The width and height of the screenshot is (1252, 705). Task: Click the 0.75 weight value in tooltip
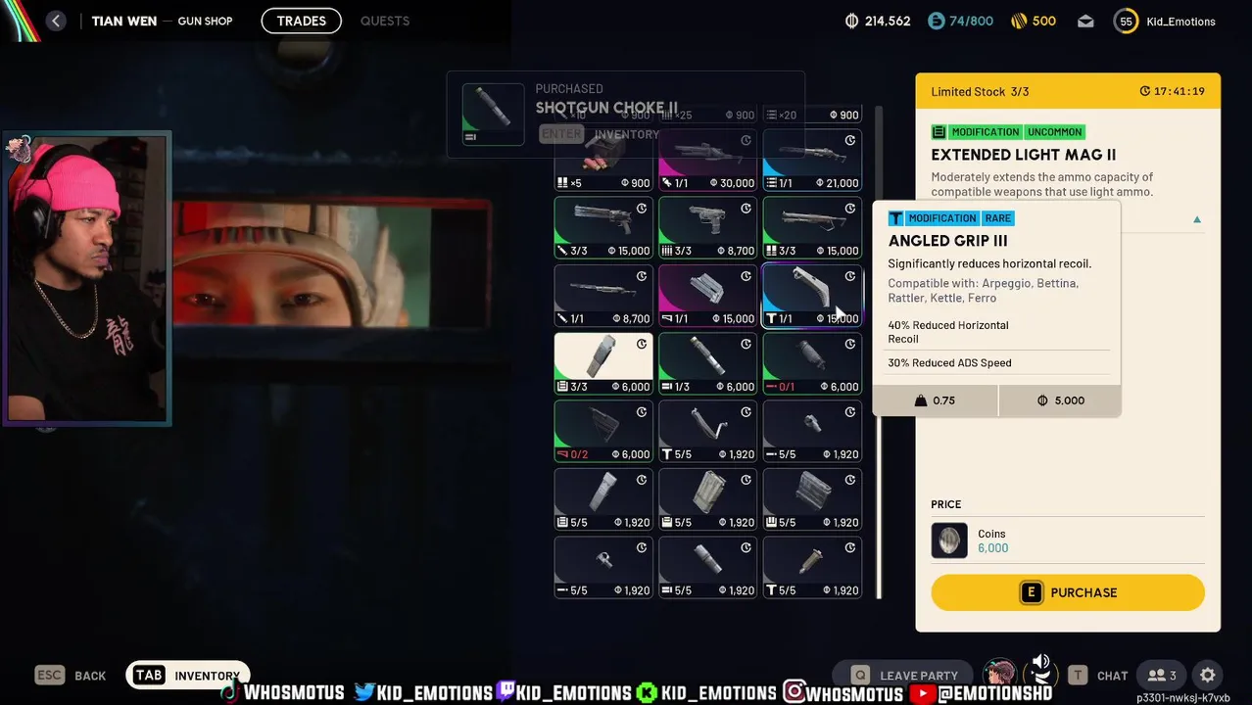pyautogui.click(x=935, y=400)
